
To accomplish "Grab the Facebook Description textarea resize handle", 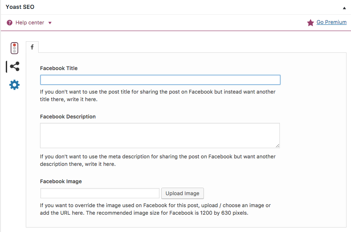I will [x=278, y=145].
